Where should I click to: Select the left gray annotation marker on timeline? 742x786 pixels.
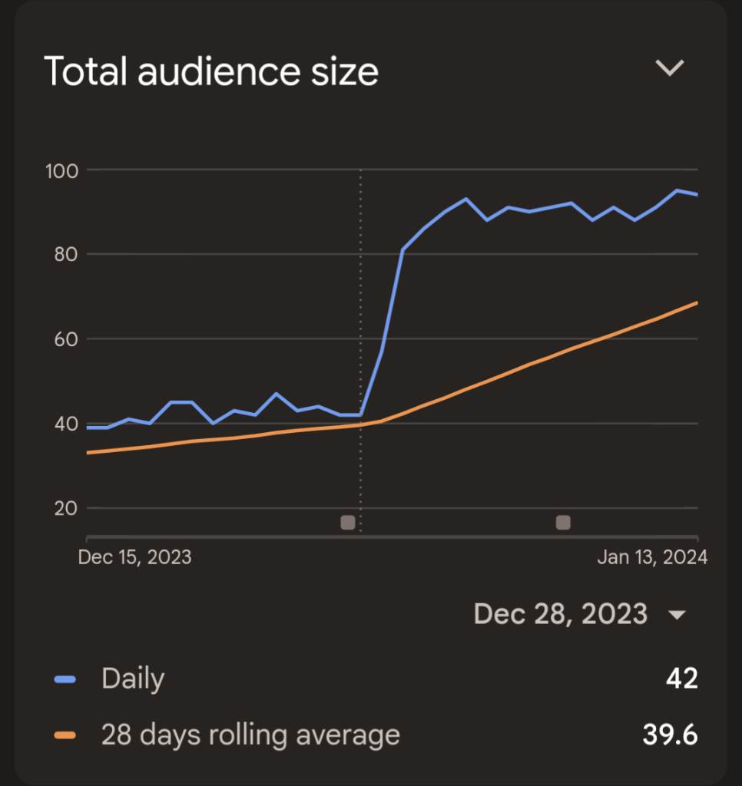348,523
